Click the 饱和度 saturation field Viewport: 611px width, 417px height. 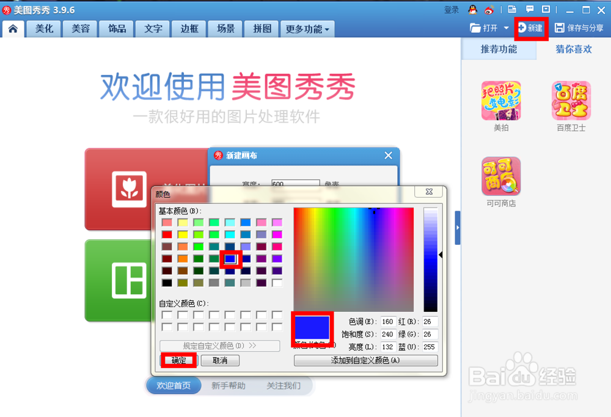coord(388,334)
